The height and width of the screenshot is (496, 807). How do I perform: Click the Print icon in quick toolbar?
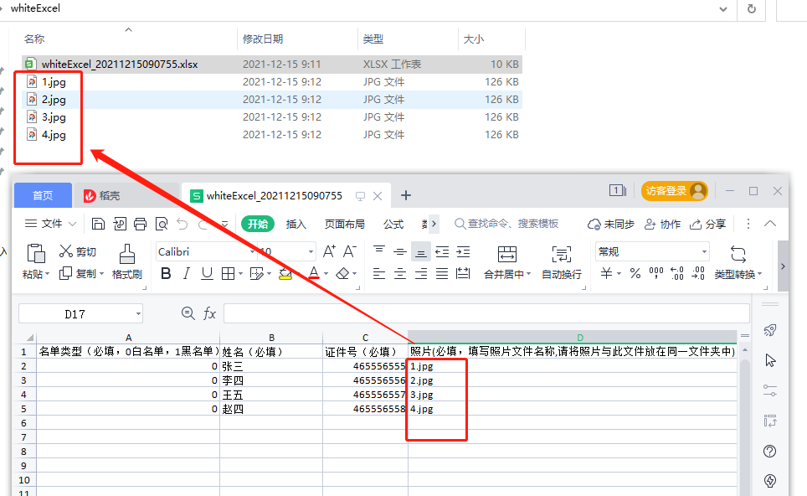coord(140,224)
